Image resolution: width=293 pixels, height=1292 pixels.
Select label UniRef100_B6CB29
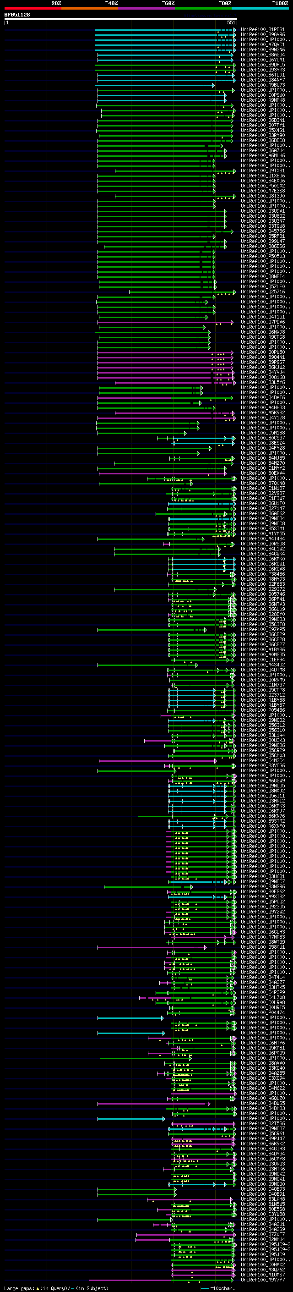click(x=263, y=634)
